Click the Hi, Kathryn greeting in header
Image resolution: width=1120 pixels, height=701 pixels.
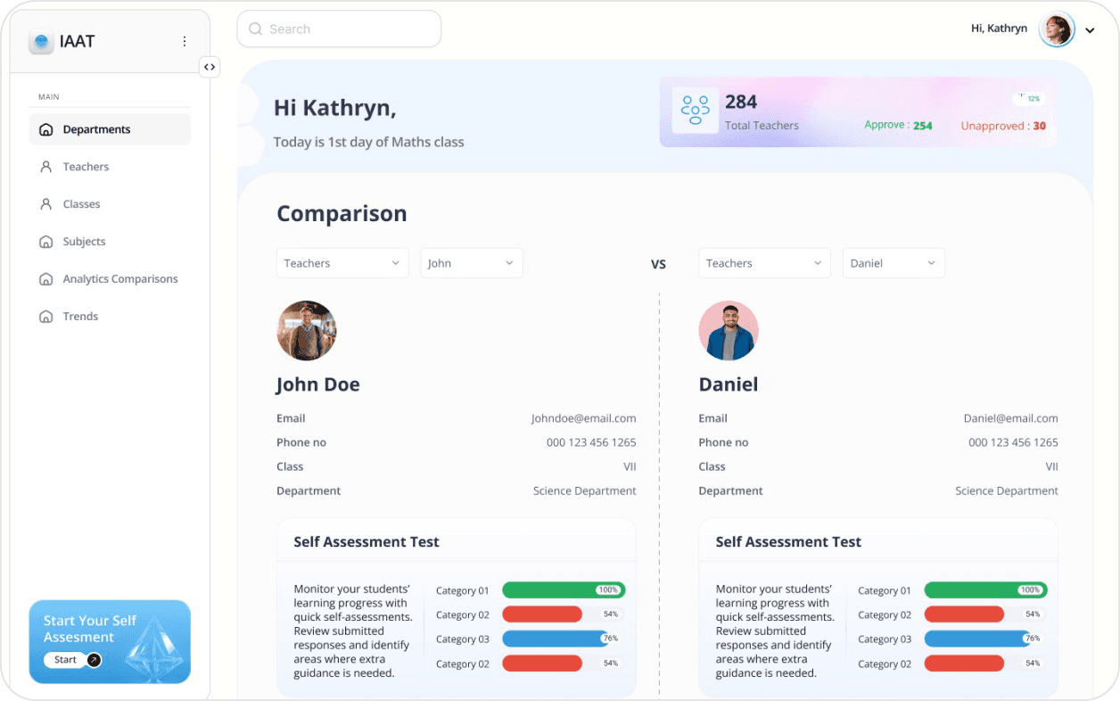pos(999,29)
